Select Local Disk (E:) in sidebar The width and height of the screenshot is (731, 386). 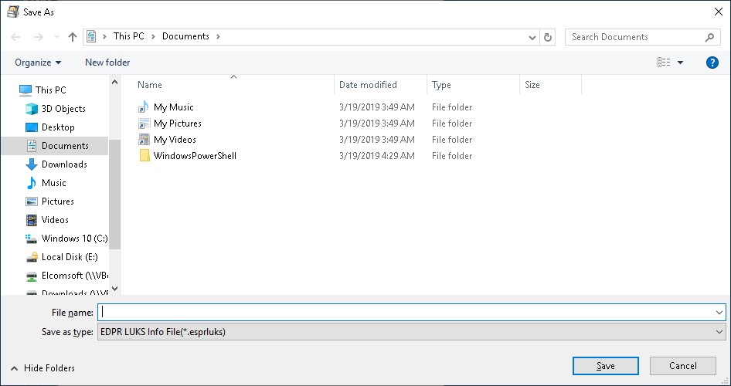[x=70, y=257]
